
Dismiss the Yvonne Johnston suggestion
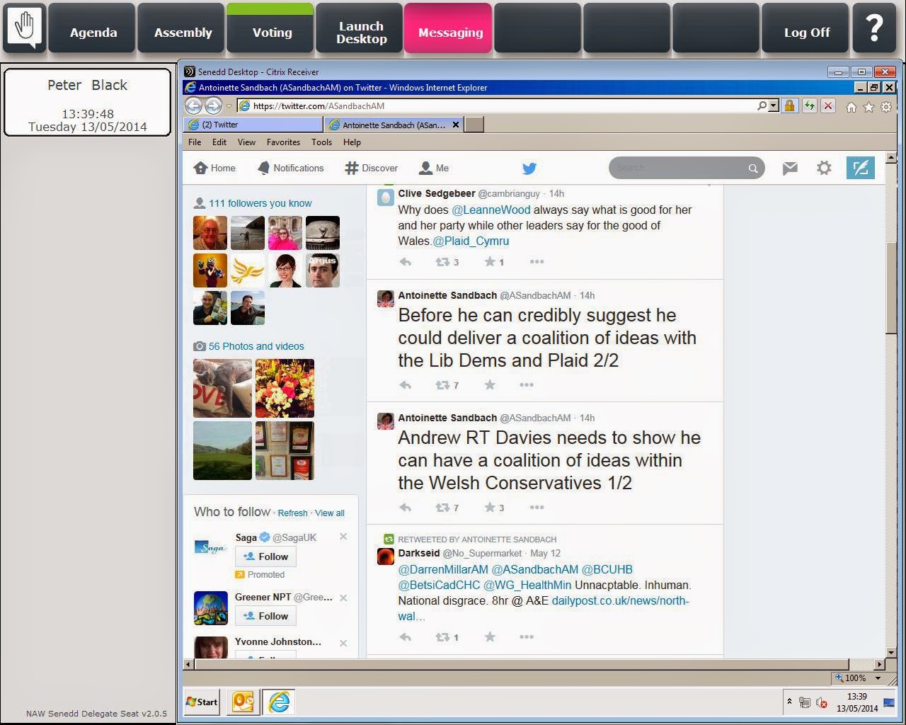click(x=343, y=643)
